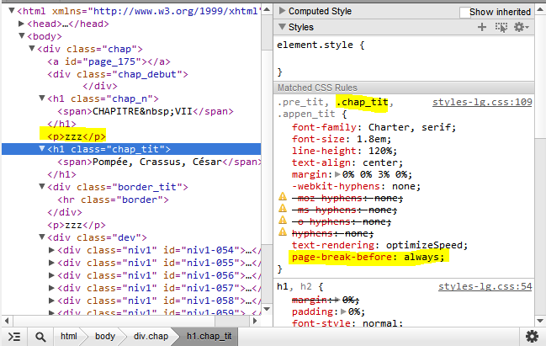Click the .chap_tit selector text

362,102
